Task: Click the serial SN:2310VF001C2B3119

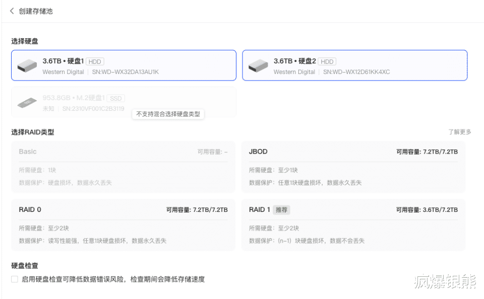Action: pyautogui.click(x=93, y=109)
